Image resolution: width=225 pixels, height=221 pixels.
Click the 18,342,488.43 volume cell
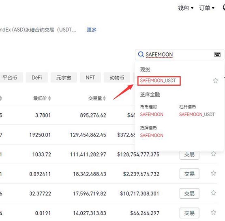90,174
